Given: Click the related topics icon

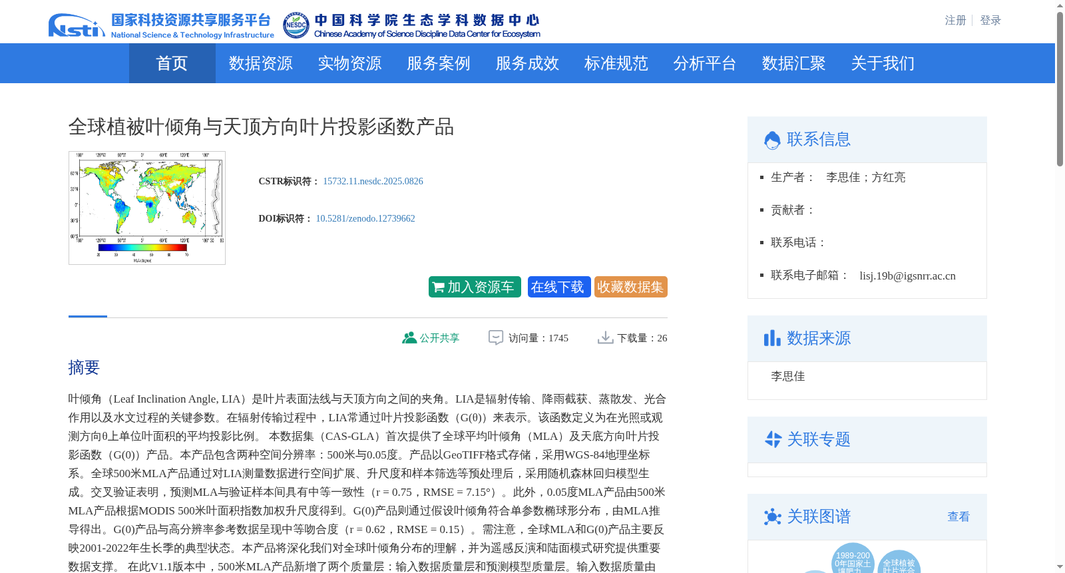Looking at the screenshot, I should (772, 439).
